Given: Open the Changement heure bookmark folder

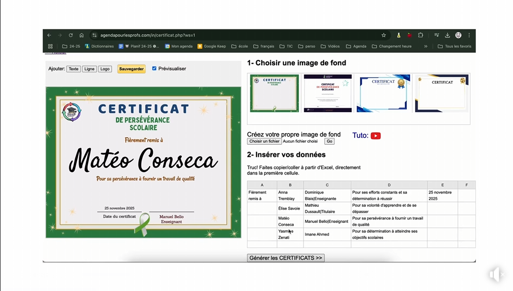Looking at the screenshot, I should (392, 46).
